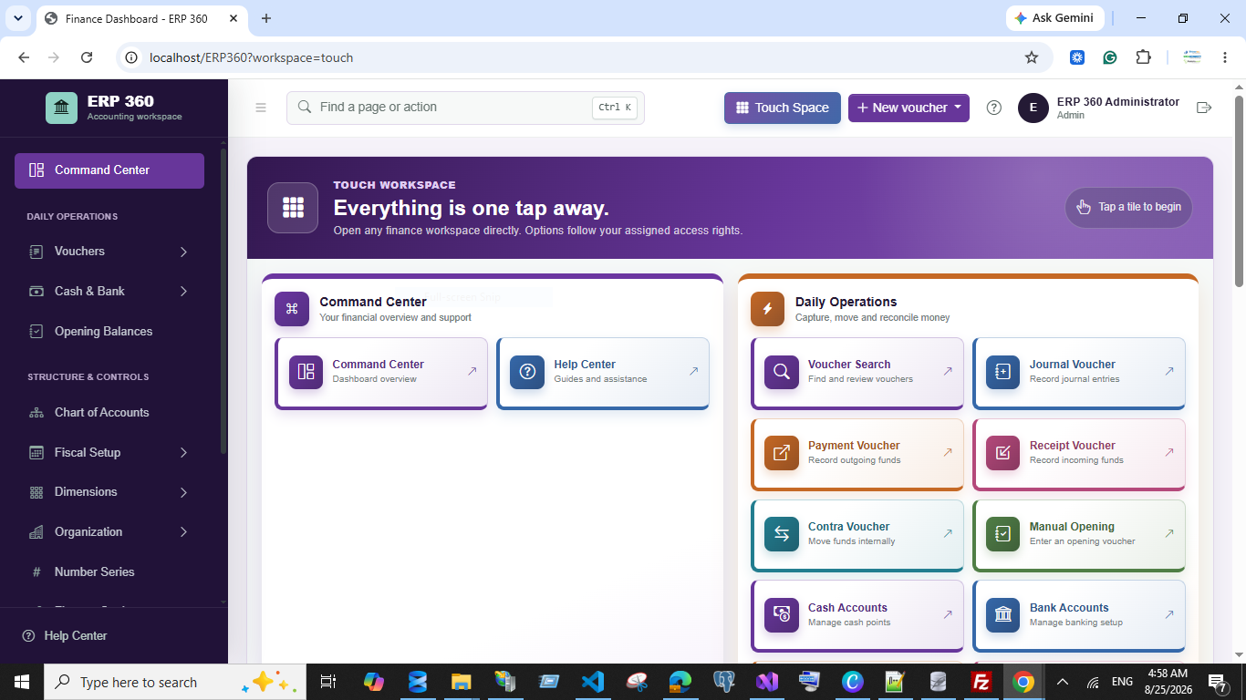Bookmark this page with the star icon
Viewport: 1246px width, 700px height.
tap(1032, 57)
